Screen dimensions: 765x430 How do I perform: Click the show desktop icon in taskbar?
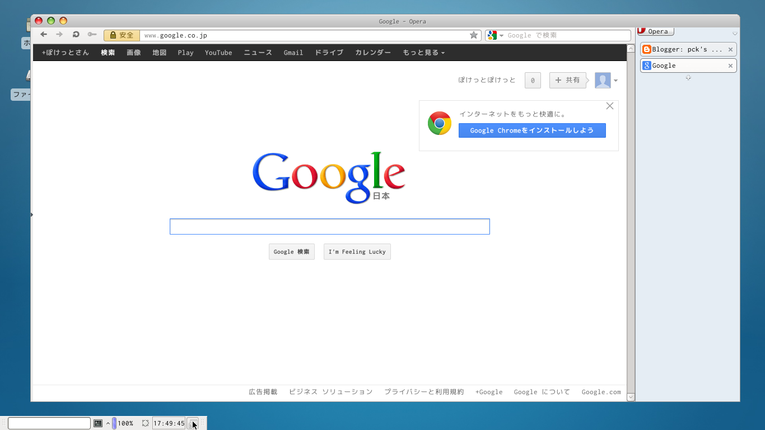click(x=193, y=423)
